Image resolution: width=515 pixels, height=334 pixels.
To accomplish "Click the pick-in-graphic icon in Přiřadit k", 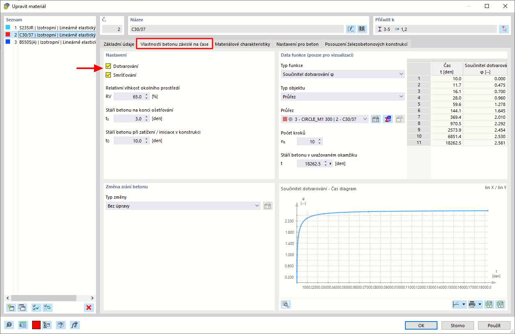I will [x=503, y=29].
